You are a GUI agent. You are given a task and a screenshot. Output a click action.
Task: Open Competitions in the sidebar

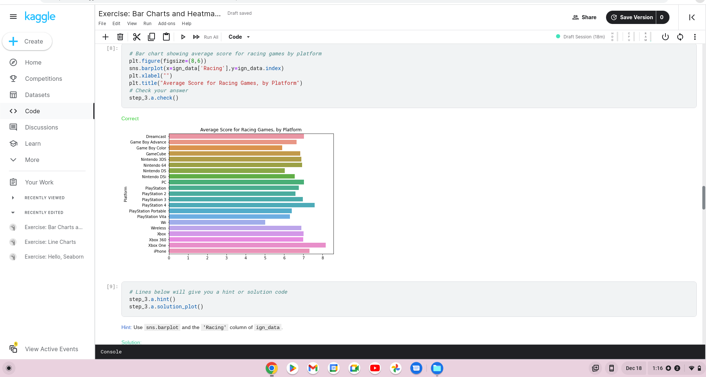point(47,79)
